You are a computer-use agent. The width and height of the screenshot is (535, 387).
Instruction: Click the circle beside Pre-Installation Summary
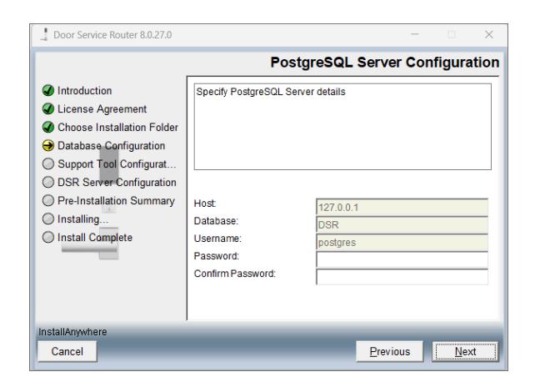[48, 200]
